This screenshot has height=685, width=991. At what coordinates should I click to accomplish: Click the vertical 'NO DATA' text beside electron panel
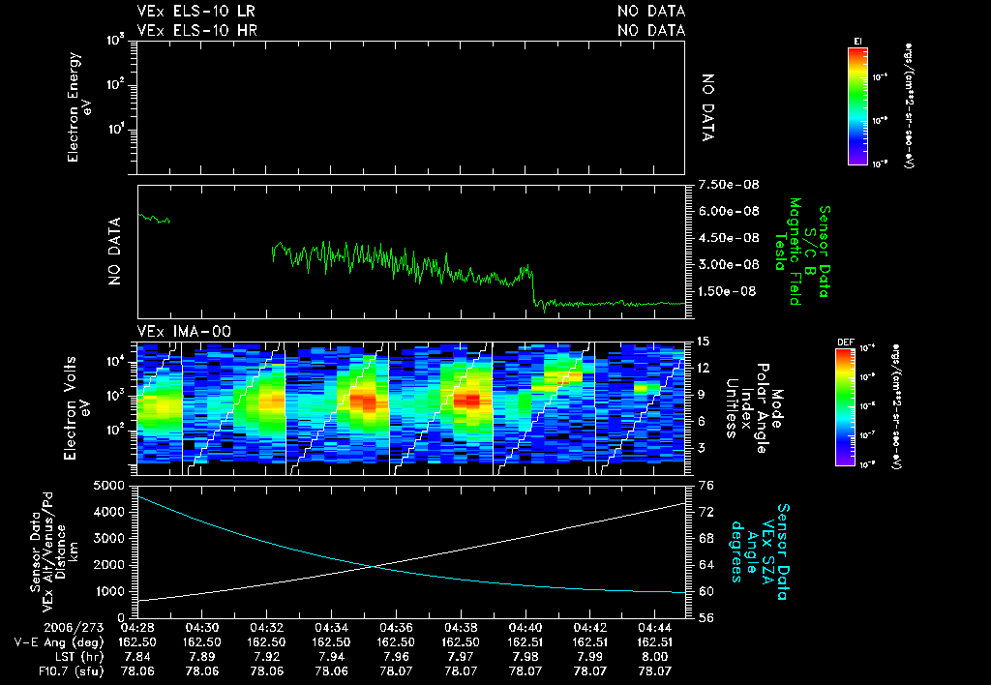[x=707, y=107]
